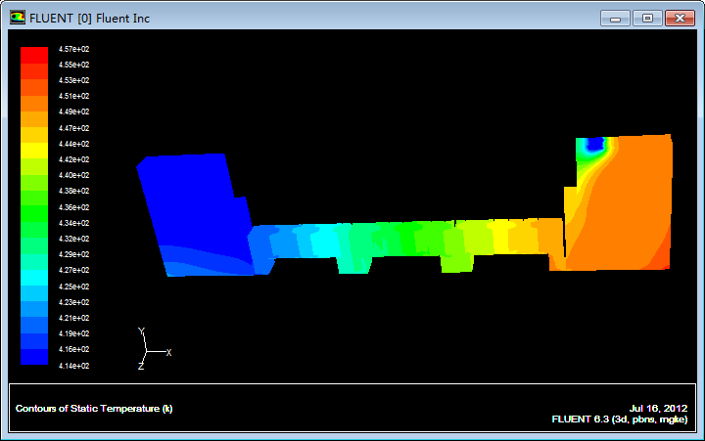Click the blue cold spot atop right chamber
The height and width of the screenshot is (441, 705).
pyautogui.click(x=590, y=146)
